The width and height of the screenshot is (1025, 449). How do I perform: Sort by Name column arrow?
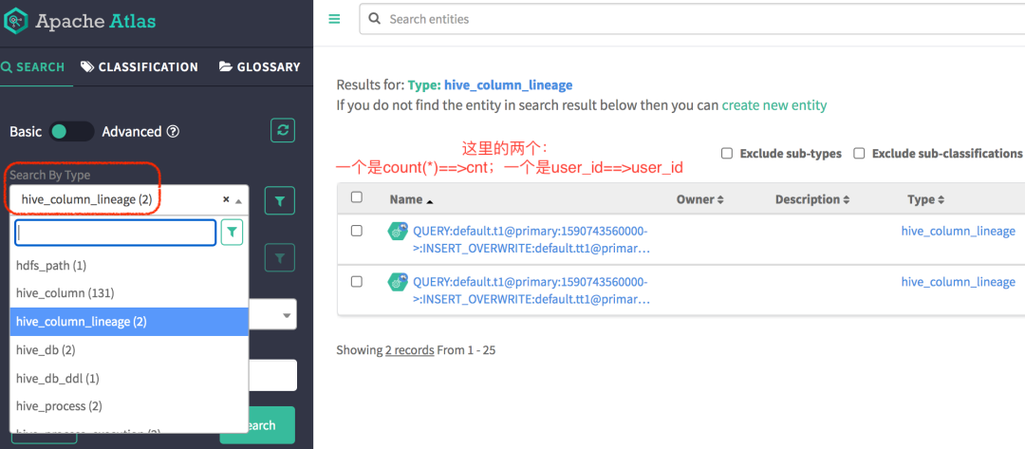coord(430,201)
